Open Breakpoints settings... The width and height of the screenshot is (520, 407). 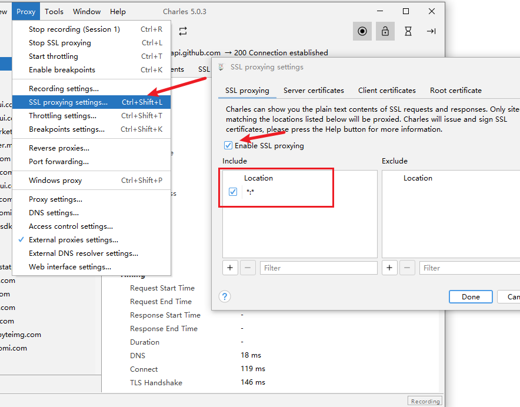[92, 129]
